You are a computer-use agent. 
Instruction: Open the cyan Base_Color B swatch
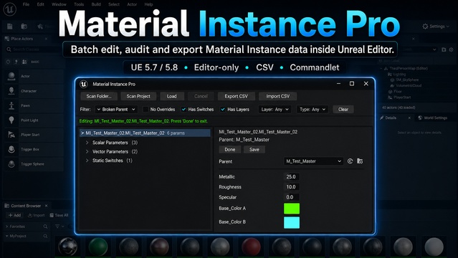(x=292, y=222)
